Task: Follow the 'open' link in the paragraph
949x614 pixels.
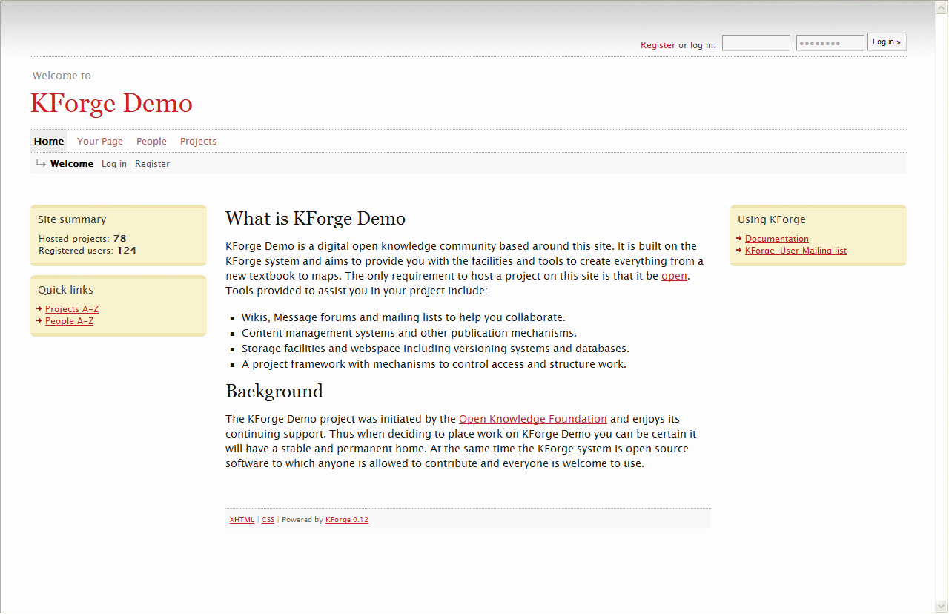Action: pos(674,276)
